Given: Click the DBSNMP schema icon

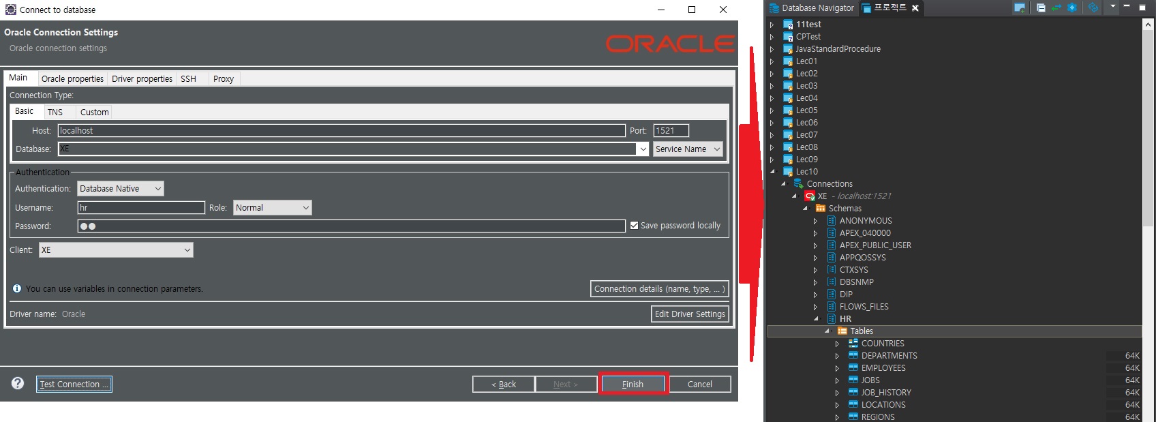Looking at the screenshot, I should coord(832,282).
